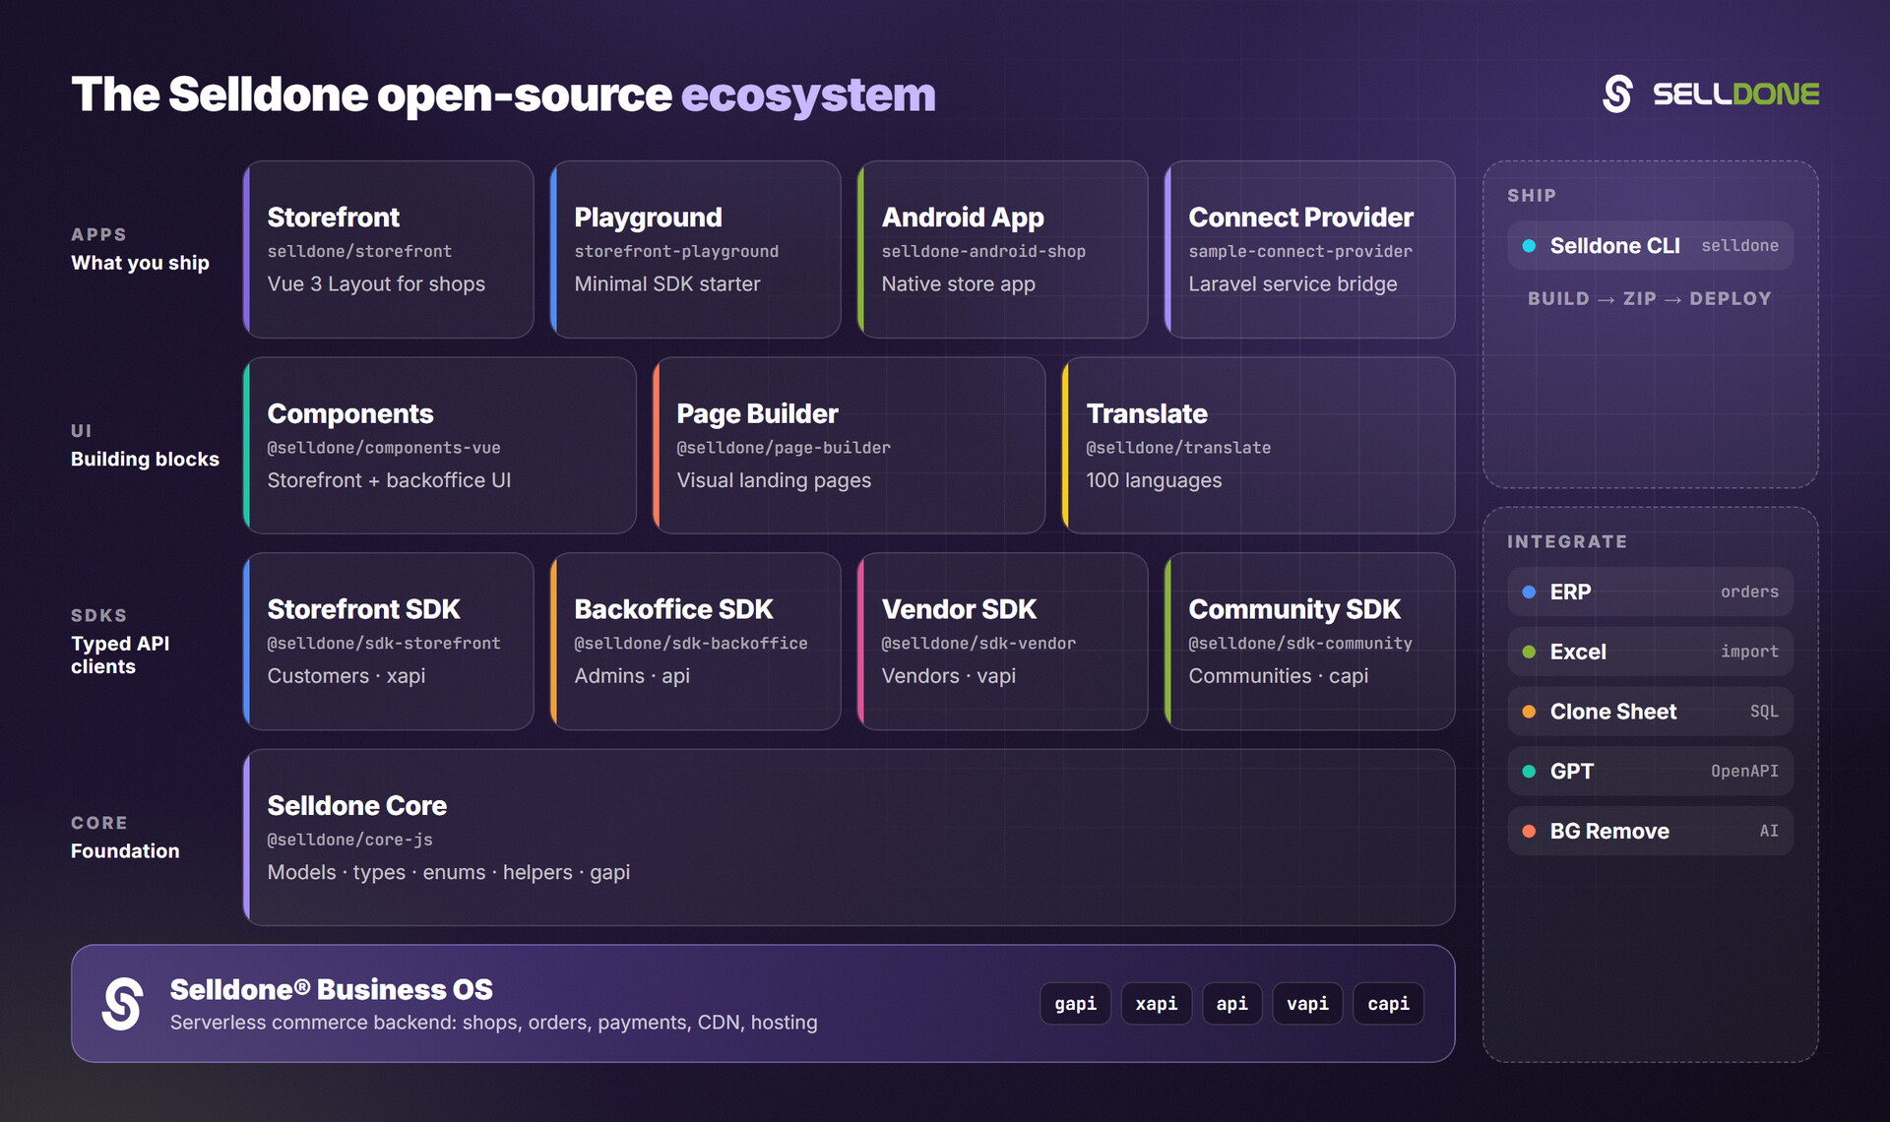Open the Playground card
Image resolution: width=1890 pixels, height=1122 pixels.
(696, 250)
